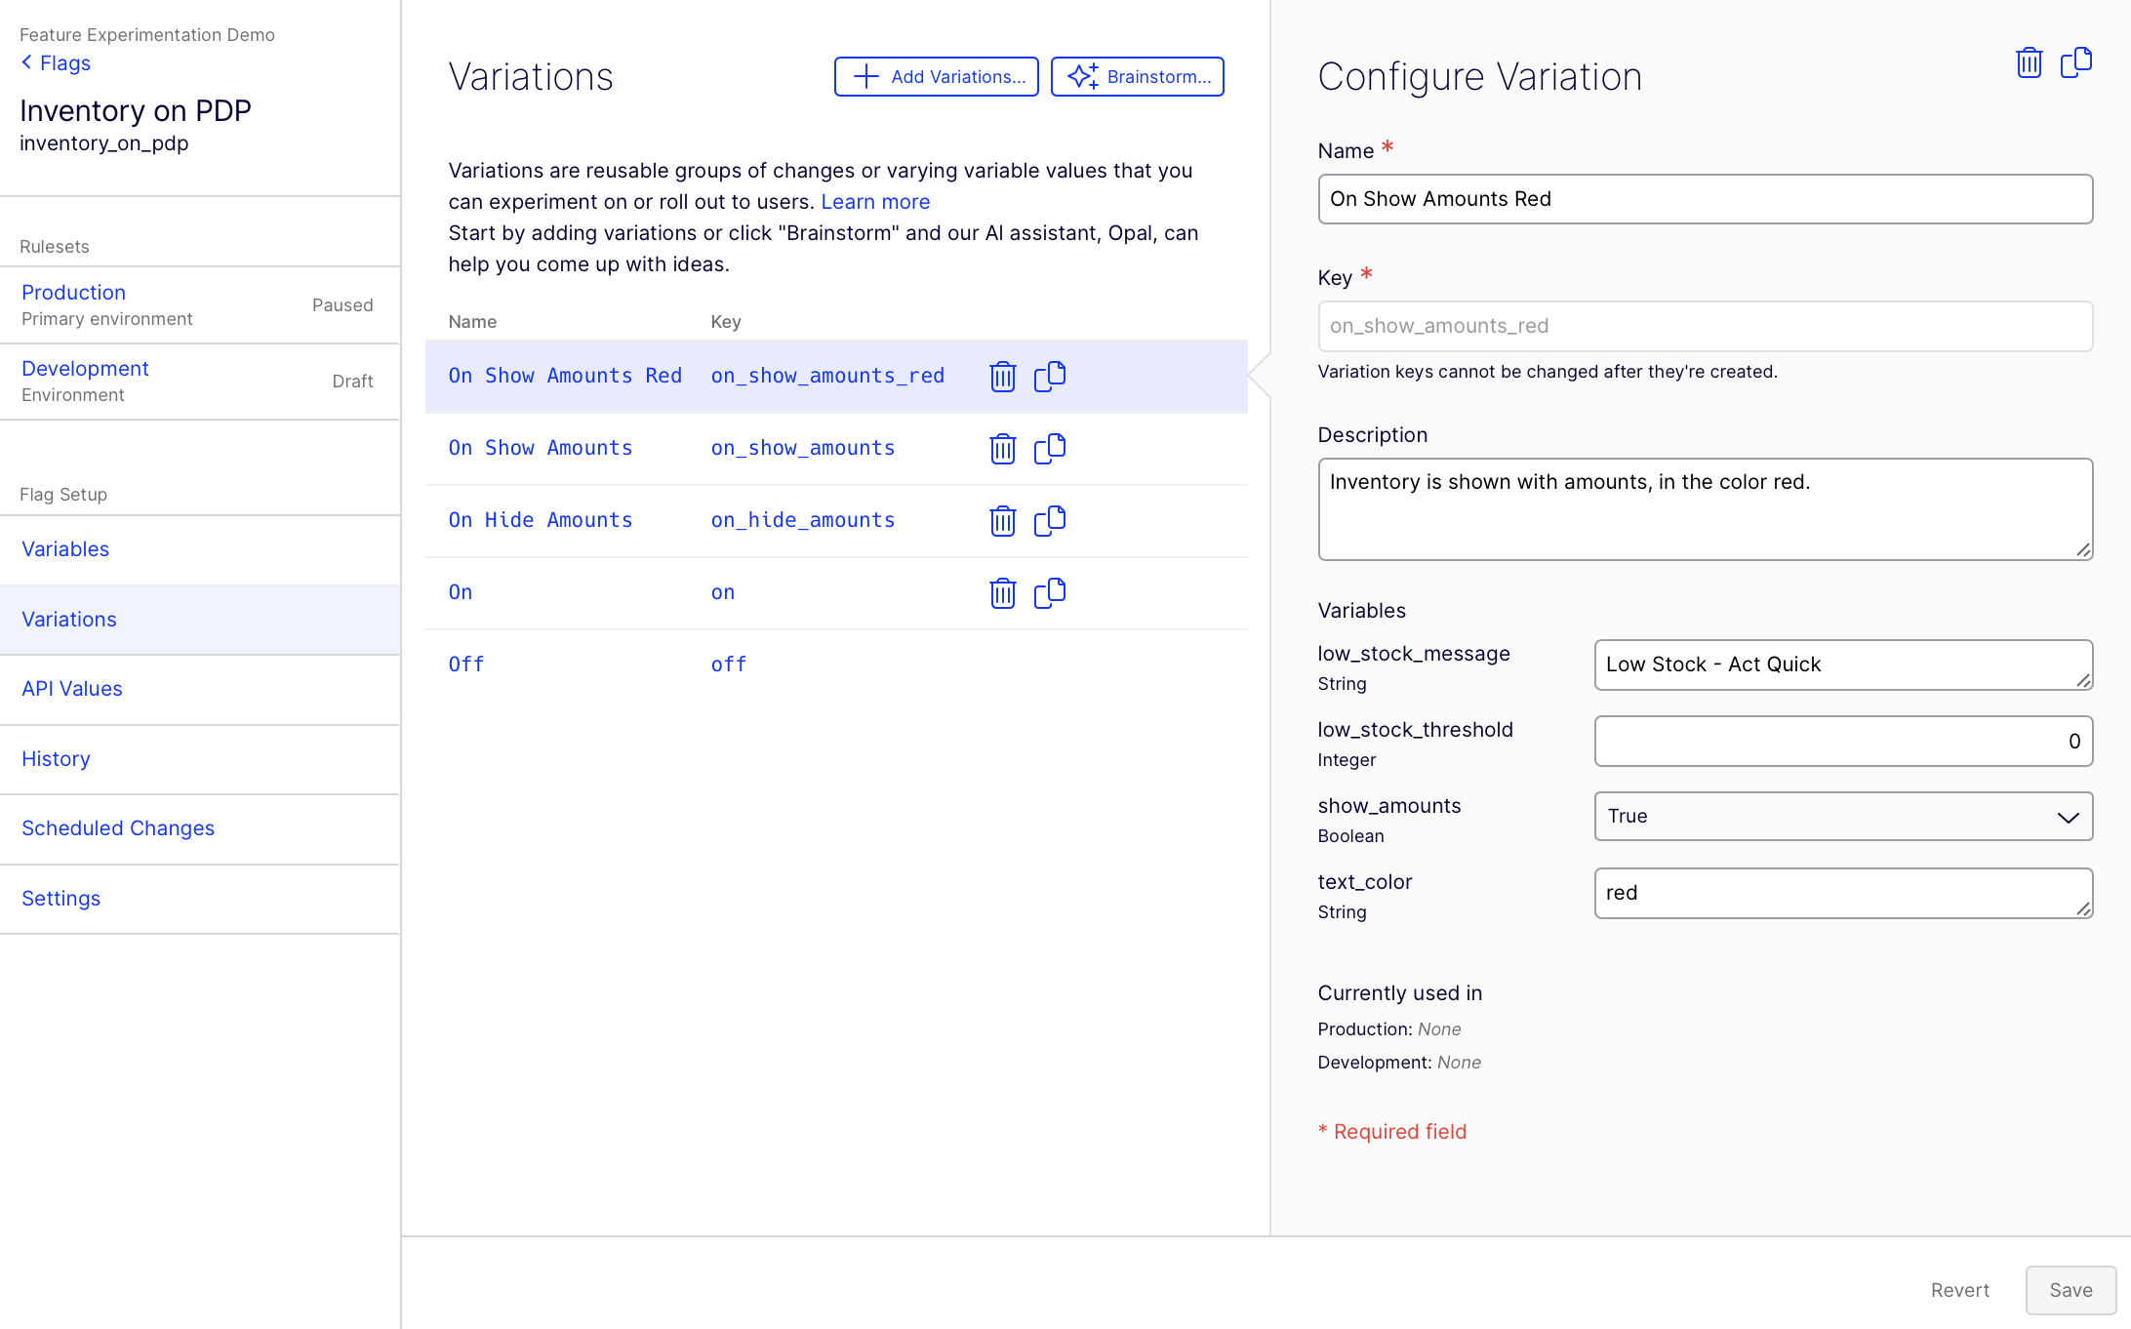Click the delete icon for On Show Amounts Red

pyautogui.click(x=1001, y=374)
